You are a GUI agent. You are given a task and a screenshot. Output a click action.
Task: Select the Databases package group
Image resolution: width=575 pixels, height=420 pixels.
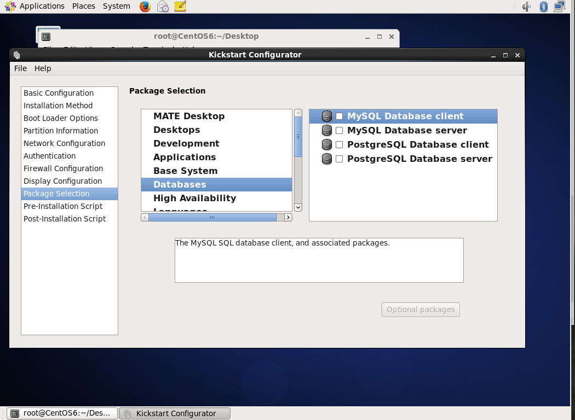pyautogui.click(x=217, y=184)
